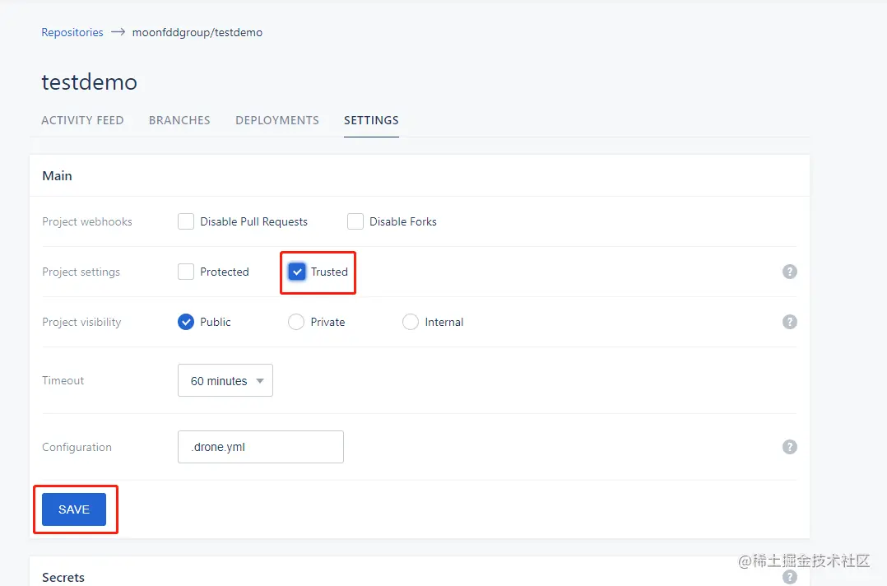Enable Disable Pull Requests checkbox

coord(186,221)
